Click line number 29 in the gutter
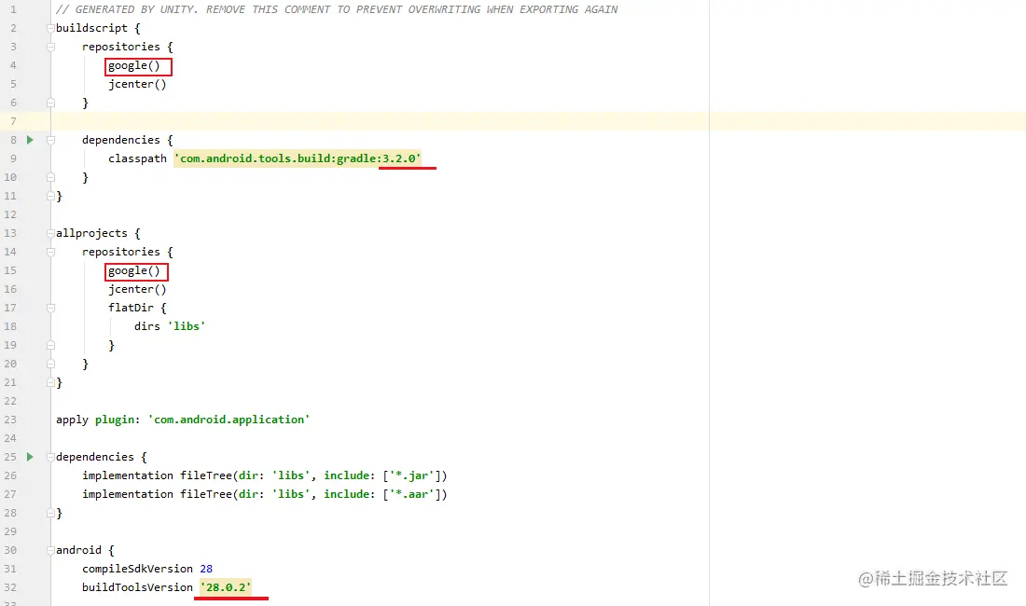This screenshot has height=606, width=1026. tap(10, 531)
